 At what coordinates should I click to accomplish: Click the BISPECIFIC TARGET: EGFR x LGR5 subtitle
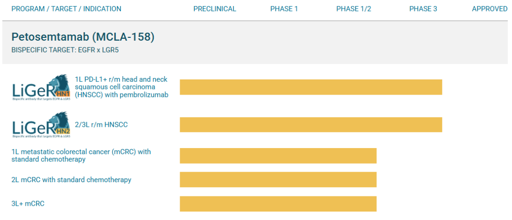63,51
